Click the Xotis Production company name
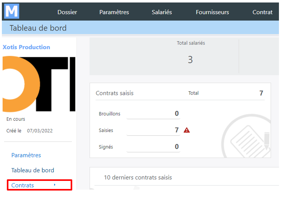The width and height of the screenshot is (297, 198). point(26,47)
